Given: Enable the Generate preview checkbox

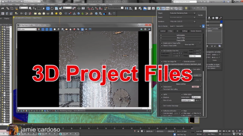Looking at the screenshot, I should pos(182,62).
